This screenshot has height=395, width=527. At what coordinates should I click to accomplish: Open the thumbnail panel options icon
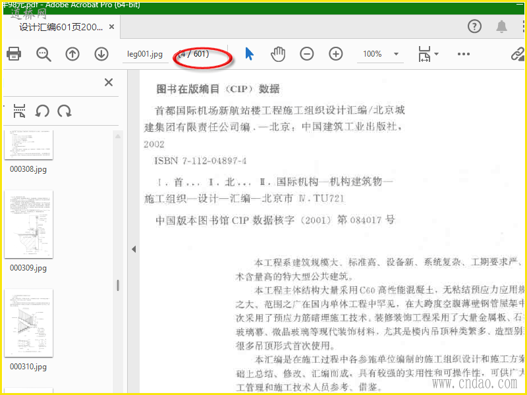pyautogui.click(x=20, y=111)
